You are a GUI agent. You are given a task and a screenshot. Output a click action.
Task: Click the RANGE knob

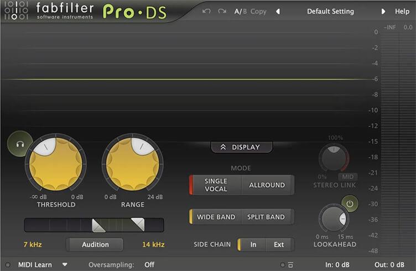click(x=132, y=164)
